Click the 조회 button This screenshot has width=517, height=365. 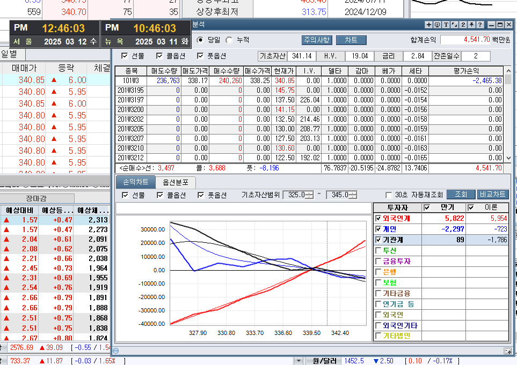(x=461, y=195)
